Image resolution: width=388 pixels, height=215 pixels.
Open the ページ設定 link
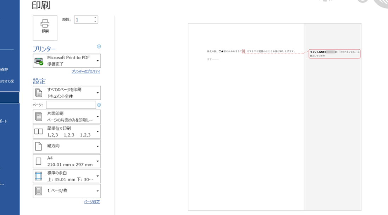click(x=92, y=202)
